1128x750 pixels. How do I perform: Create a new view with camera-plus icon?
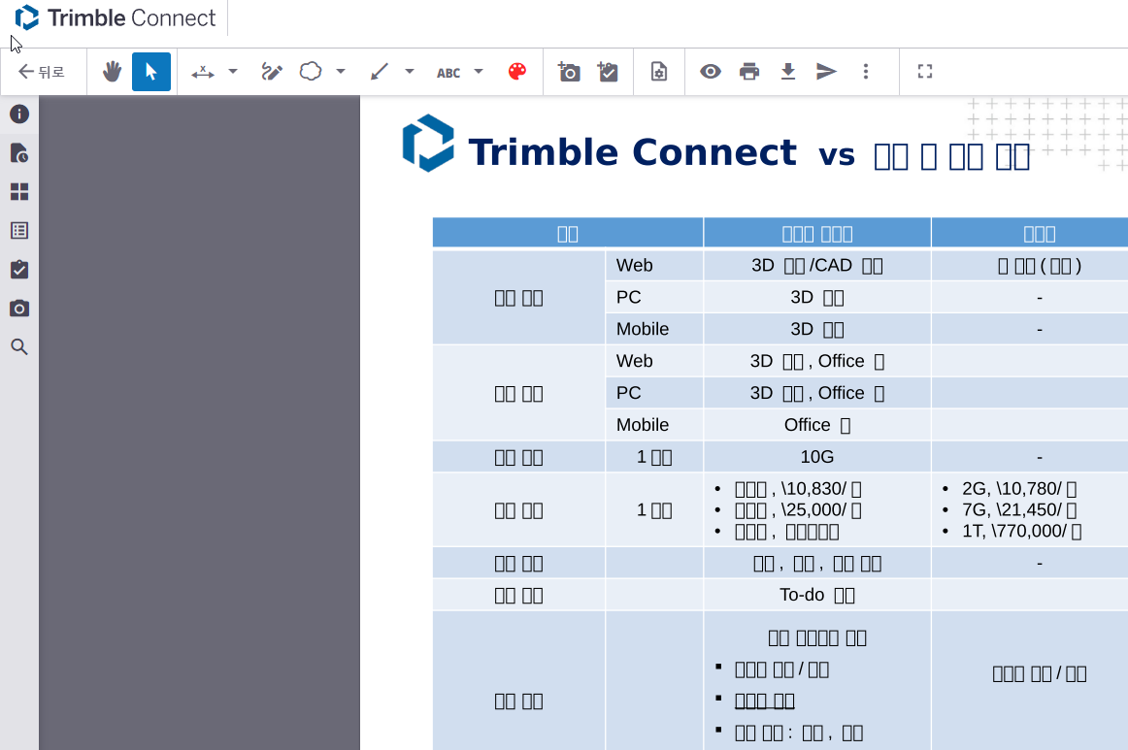(569, 72)
